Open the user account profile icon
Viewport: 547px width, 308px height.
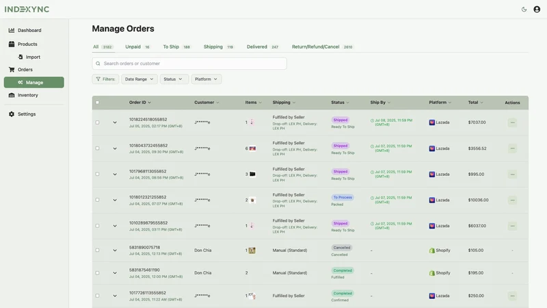tap(537, 10)
